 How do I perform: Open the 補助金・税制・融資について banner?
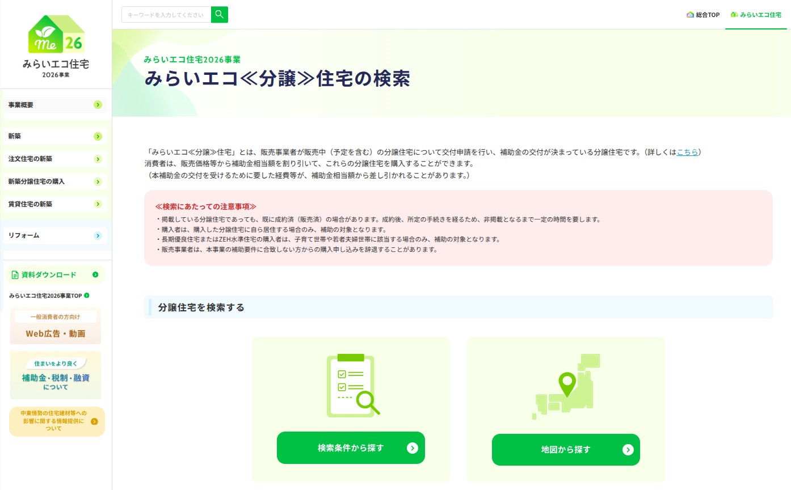pyautogui.click(x=56, y=375)
